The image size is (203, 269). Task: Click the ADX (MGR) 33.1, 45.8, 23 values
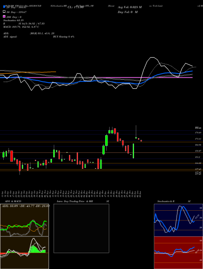(42, 33)
